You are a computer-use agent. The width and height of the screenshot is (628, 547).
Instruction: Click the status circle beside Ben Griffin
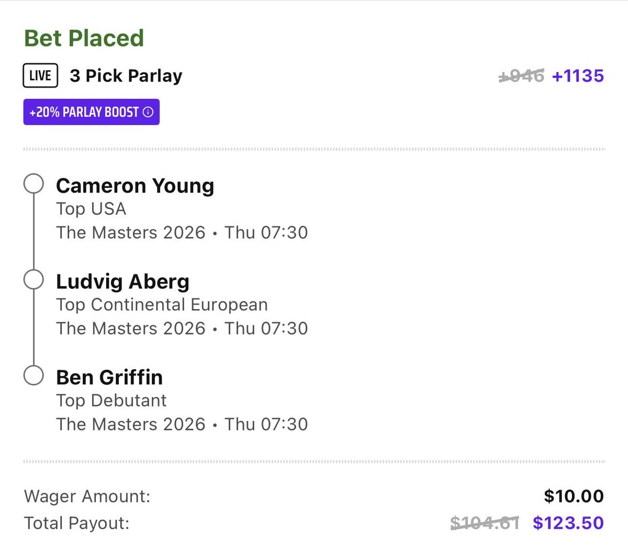[34, 375]
